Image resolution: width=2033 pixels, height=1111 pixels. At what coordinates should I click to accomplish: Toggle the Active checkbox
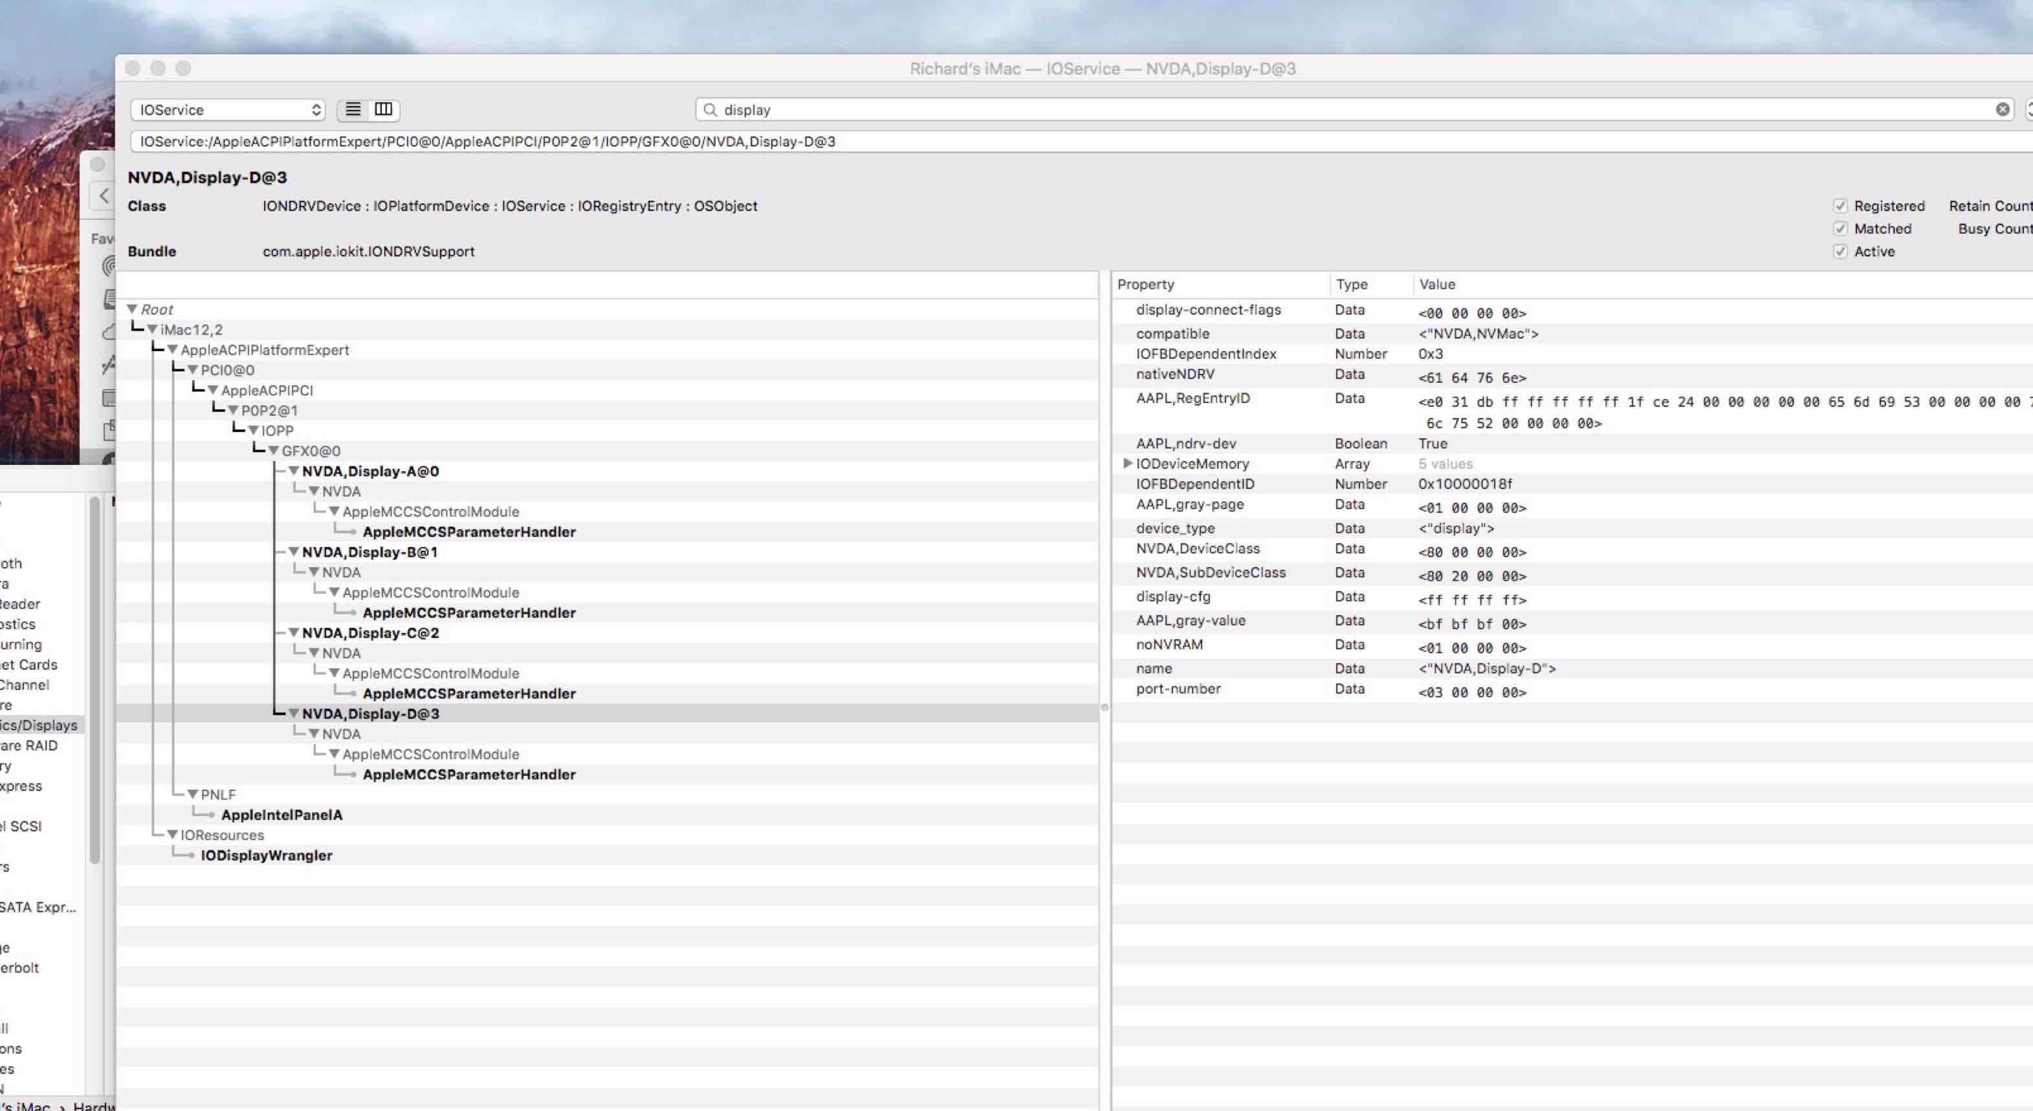(1840, 252)
